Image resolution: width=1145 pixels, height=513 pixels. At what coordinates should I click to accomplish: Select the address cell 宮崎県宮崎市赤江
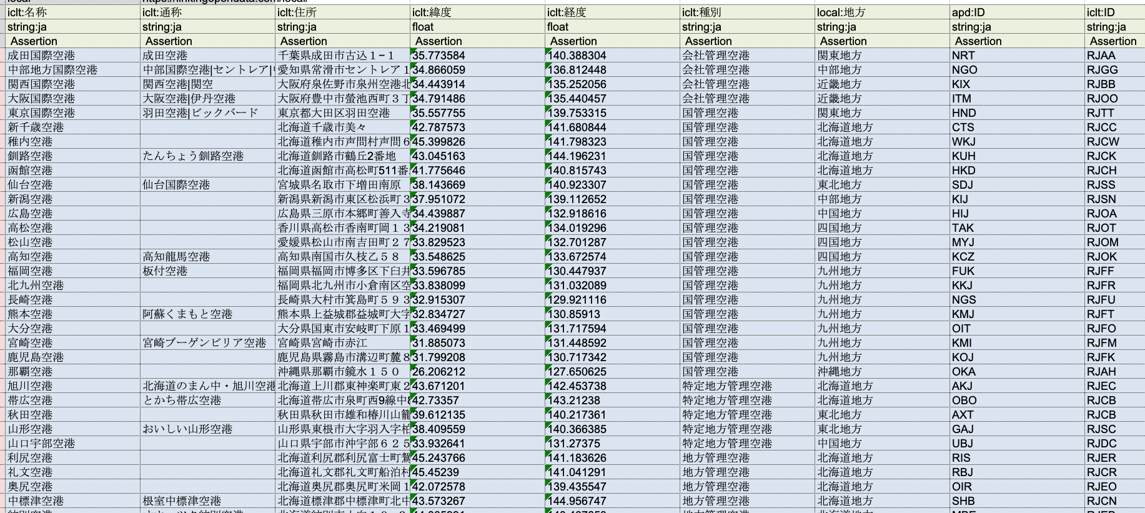pos(343,343)
